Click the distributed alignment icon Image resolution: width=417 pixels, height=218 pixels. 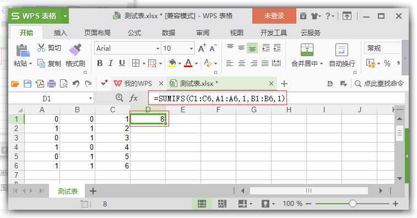[x=277, y=63]
